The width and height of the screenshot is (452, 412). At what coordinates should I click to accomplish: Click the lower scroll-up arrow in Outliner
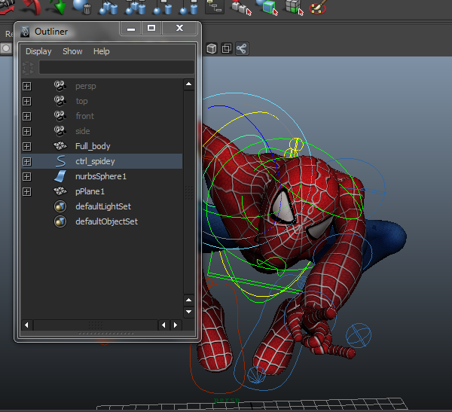coord(189,300)
